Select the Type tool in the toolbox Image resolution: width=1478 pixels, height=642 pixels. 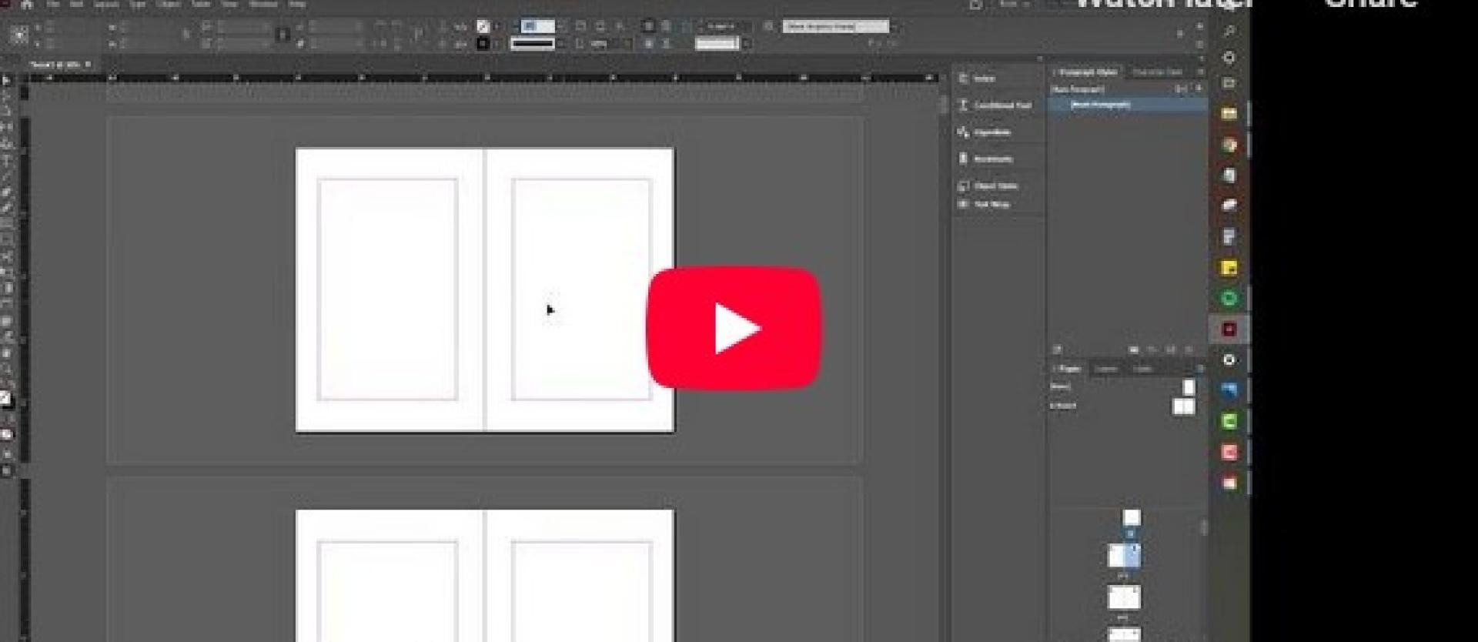click(x=7, y=161)
